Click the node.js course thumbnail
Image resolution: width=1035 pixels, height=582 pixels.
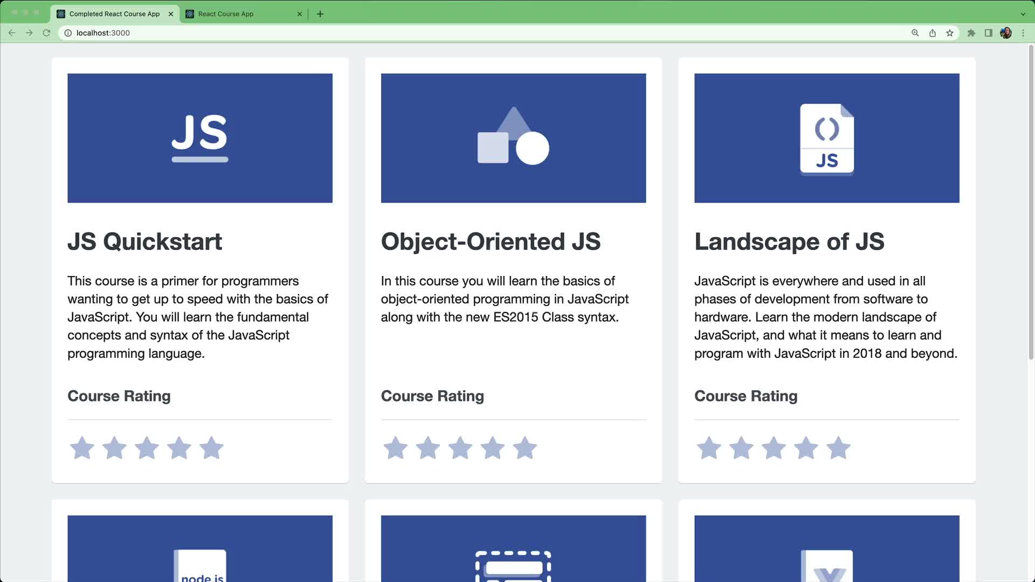point(200,549)
